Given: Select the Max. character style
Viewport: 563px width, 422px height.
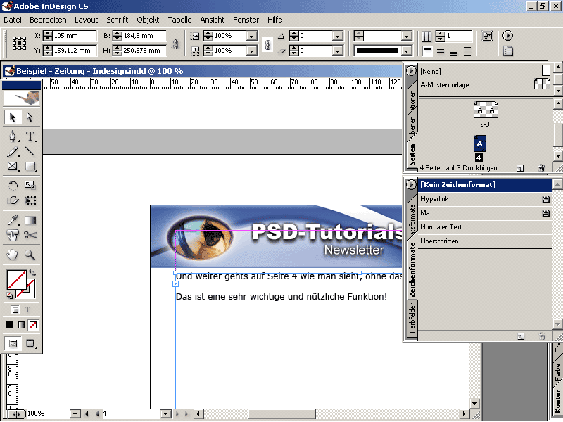Looking at the screenshot, I should click(485, 213).
